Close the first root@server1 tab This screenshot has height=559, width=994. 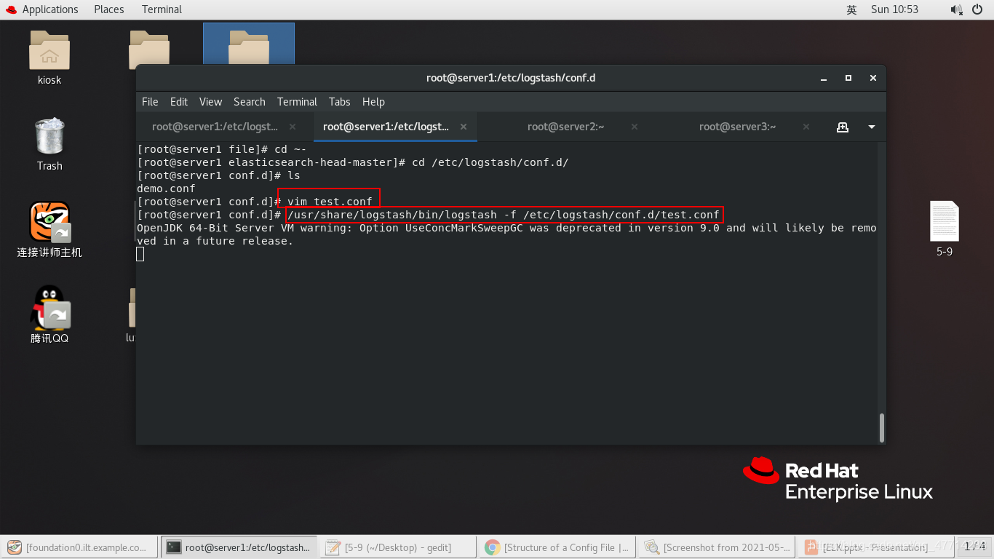[293, 127]
